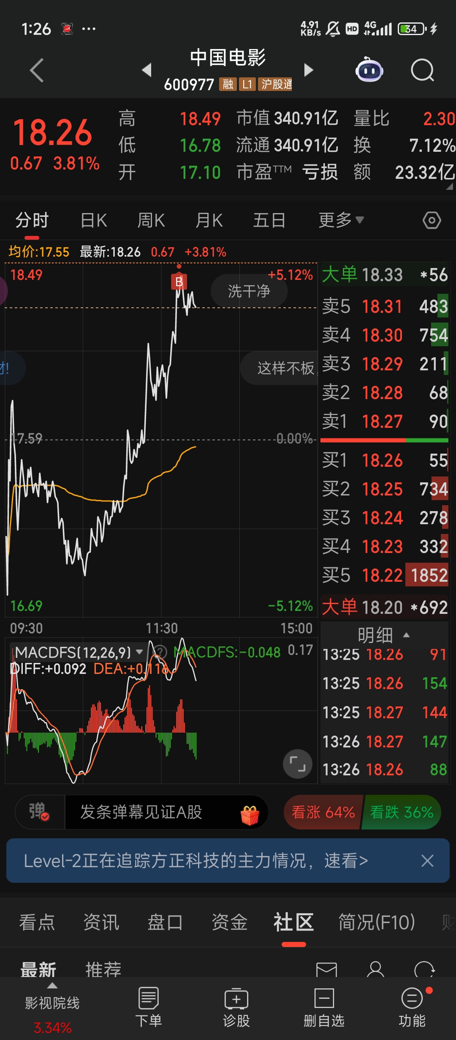Tap the back arrow icon
The image size is (456, 1040).
click(37, 70)
